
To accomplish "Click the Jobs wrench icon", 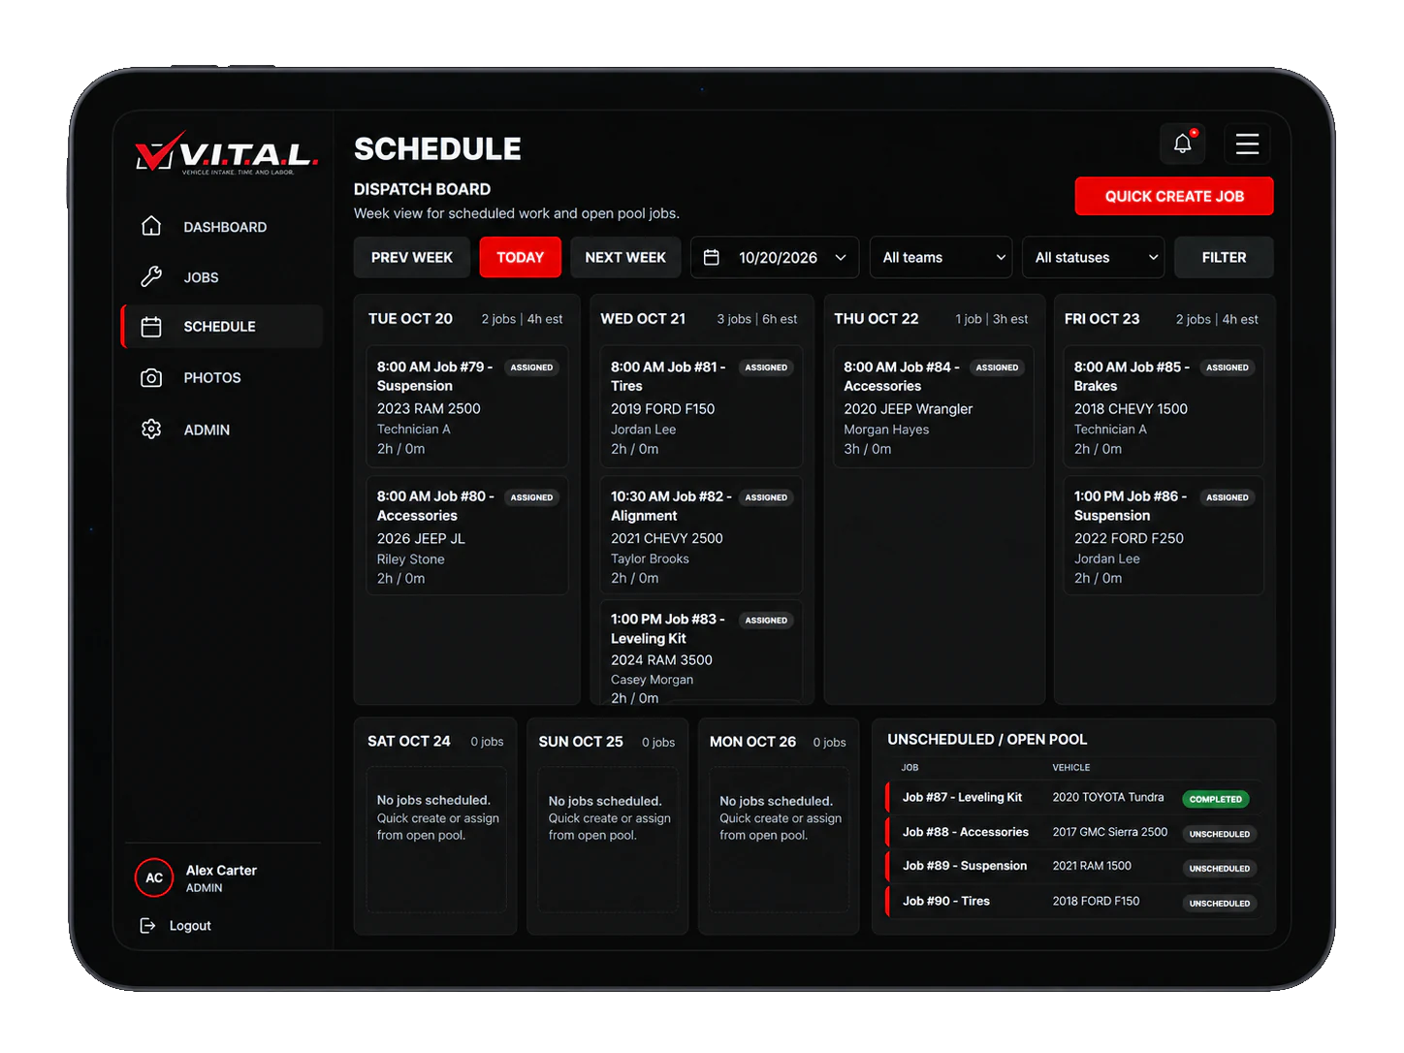I will tap(151, 276).
